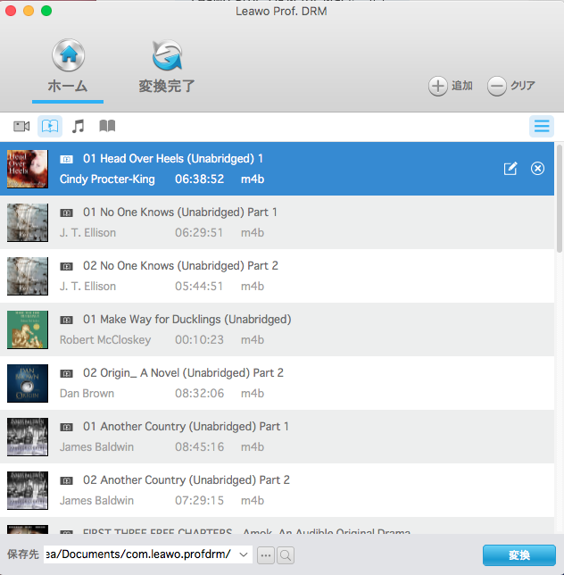Edit the Head Over Heels audiobook settings
Image resolution: width=564 pixels, height=575 pixels.
pyautogui.click(x=510, y=169)
